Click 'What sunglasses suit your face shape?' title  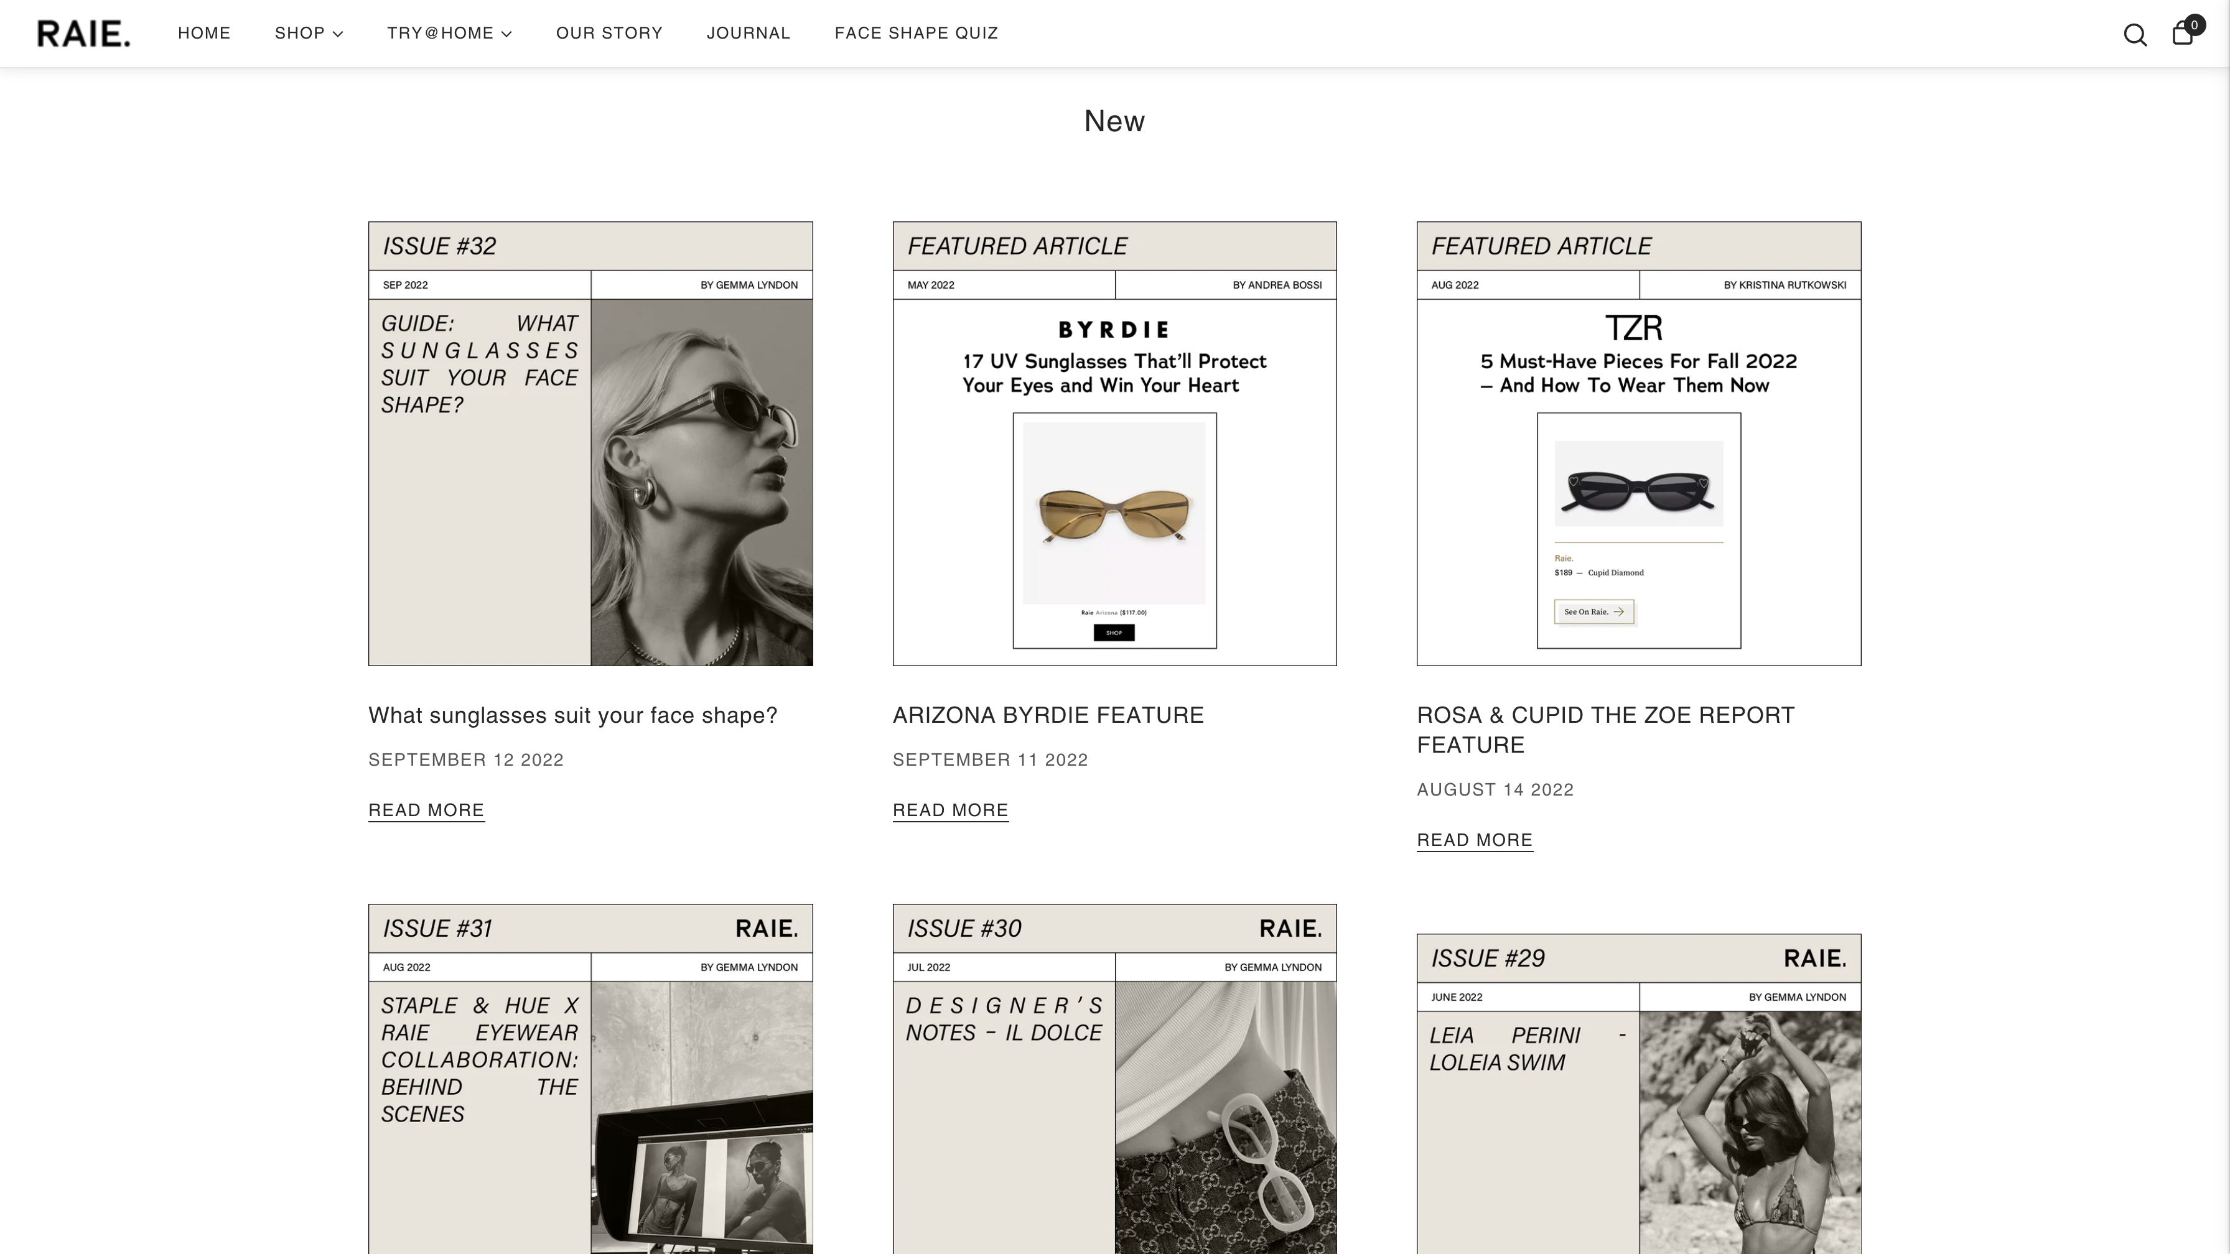coord(573,716)
